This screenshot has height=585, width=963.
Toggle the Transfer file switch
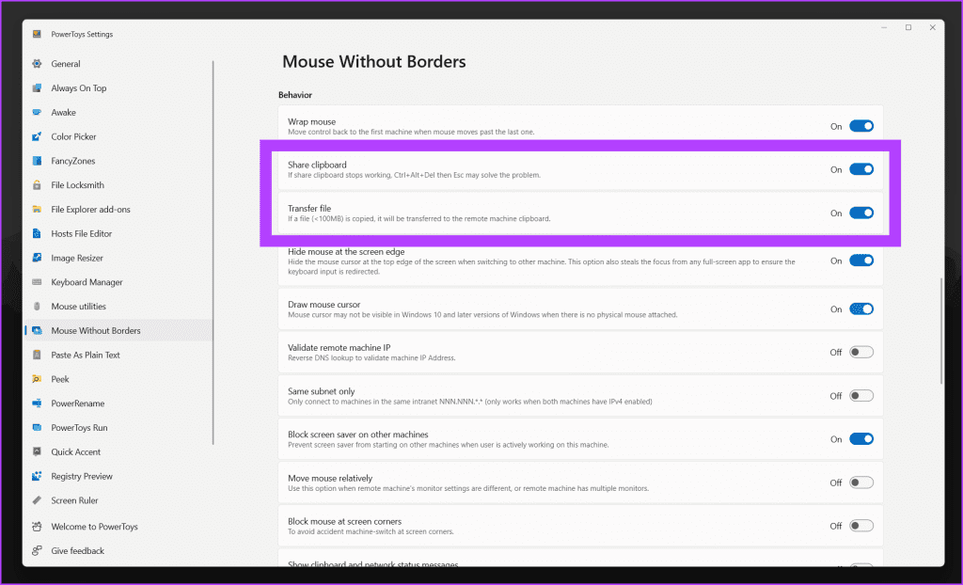coord(861,213)
